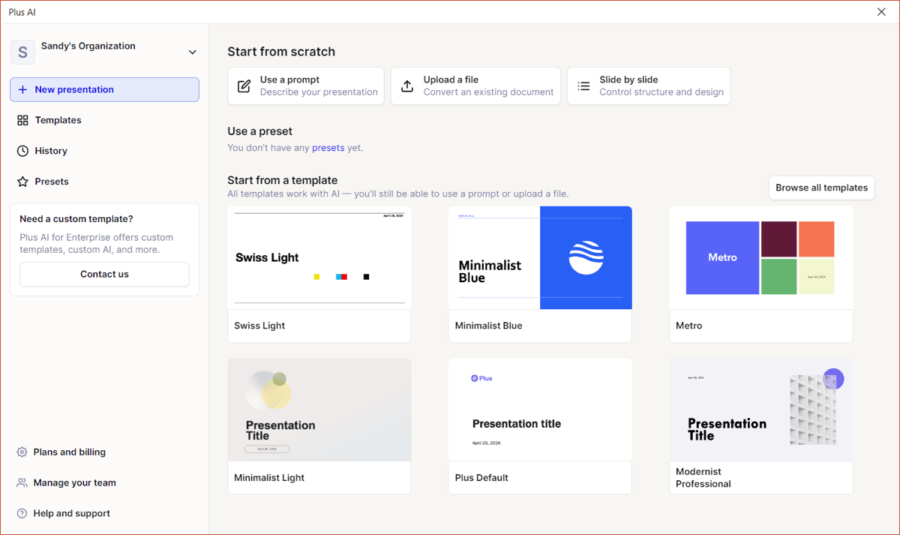Close the Plus AI window
900x535 pixels.
click(x=882, y=12)
